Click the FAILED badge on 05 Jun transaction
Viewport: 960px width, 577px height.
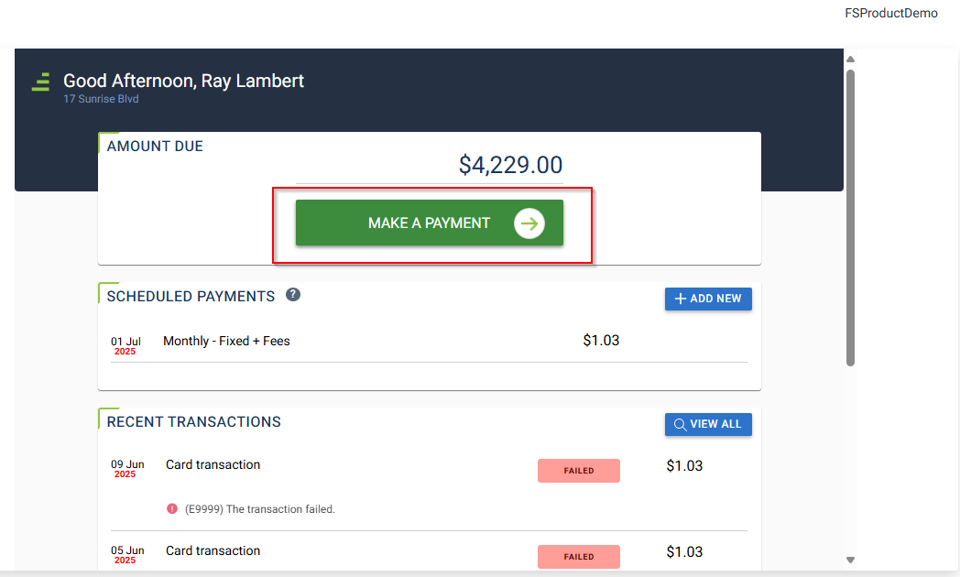pos(578,557)
